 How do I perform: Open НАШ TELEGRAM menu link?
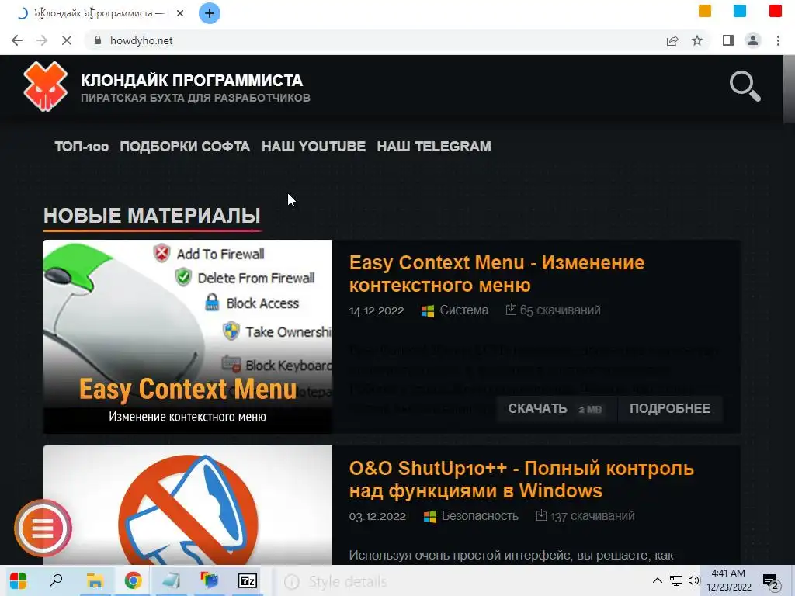(x=434, y=147)
